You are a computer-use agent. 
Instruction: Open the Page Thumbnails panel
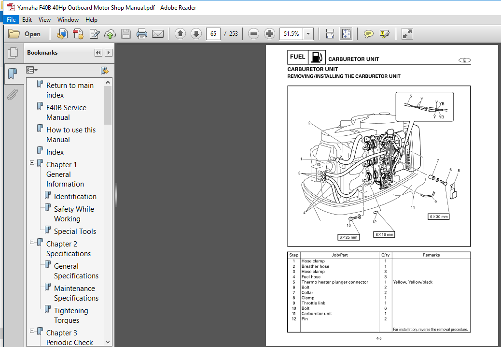pyautogui.click(x=13, y=53)
